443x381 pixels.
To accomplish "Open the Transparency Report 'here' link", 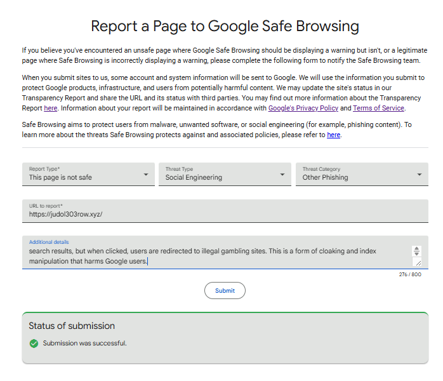I will coord(51,108).
